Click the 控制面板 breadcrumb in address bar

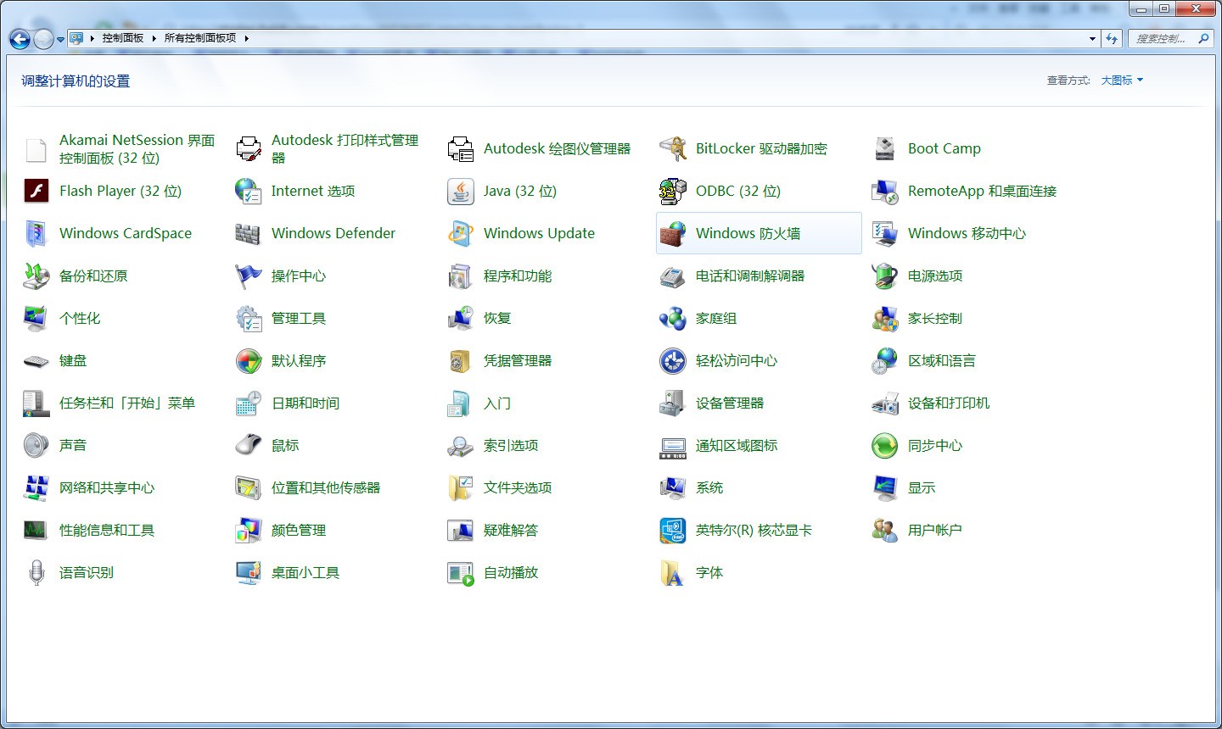[123, 38]
